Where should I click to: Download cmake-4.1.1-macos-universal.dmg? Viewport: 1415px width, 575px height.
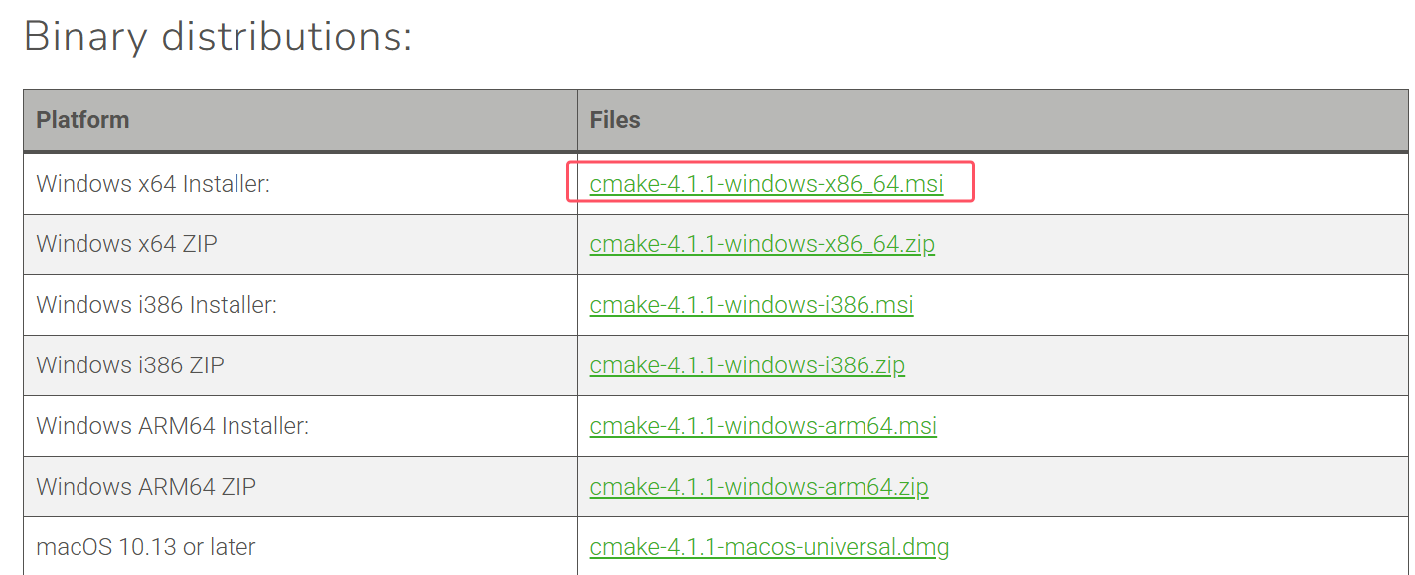[x=769, y=547]
